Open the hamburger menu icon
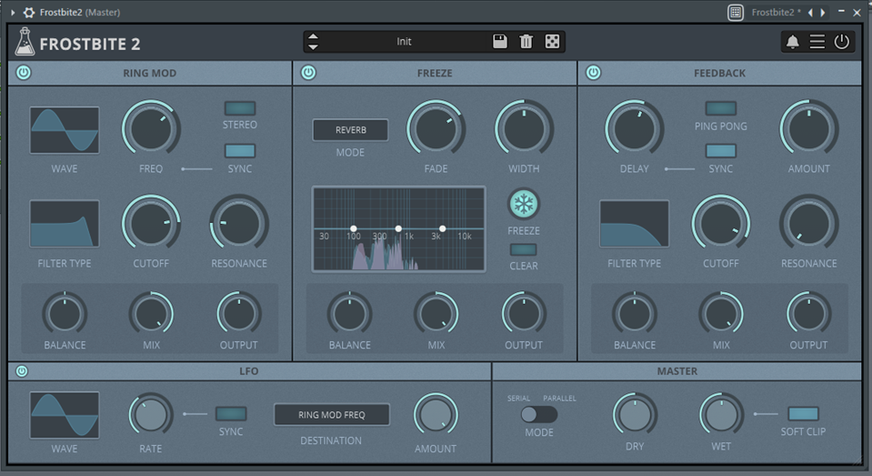The height and width of the screenshot is (476, 872). [x=817, y=42]
